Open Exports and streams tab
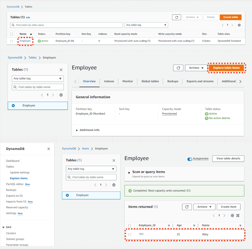 pyautogui.click(x=200, y=81)
